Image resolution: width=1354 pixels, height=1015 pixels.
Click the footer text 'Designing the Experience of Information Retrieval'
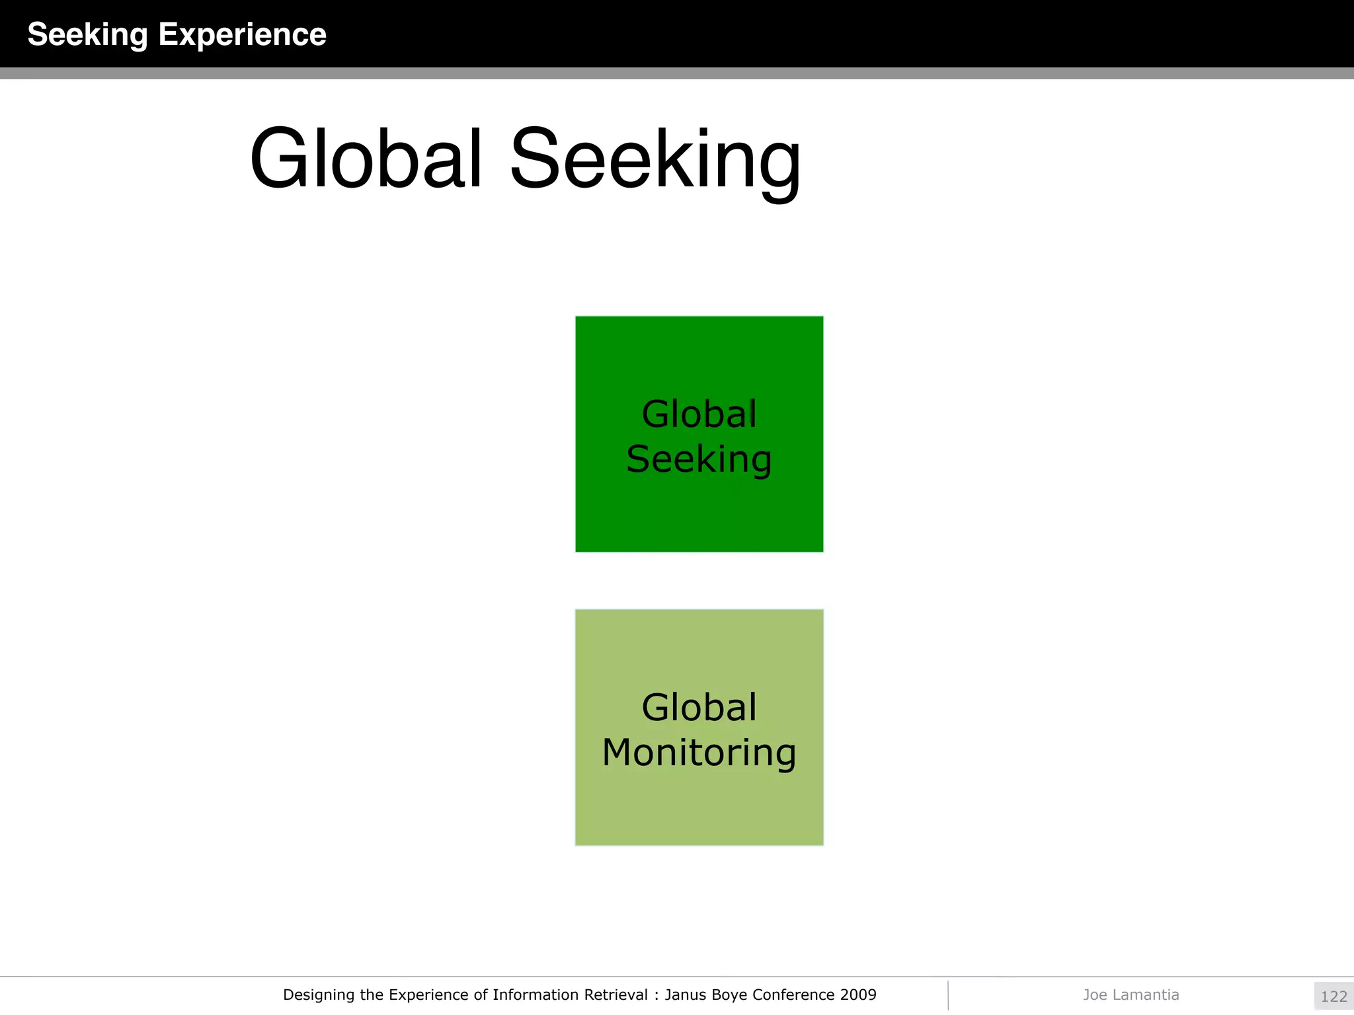tap(465, 995)
